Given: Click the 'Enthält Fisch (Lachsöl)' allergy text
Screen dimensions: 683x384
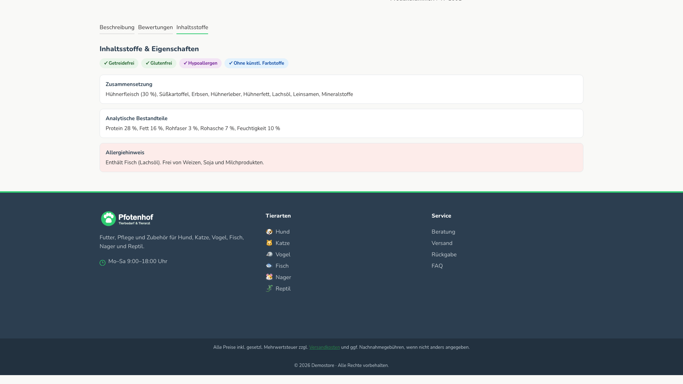Looking at the screenshot, I should 133,162.
